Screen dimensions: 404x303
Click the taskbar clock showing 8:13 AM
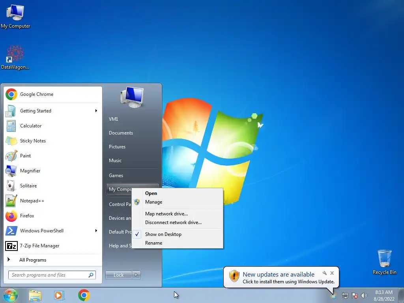[384, 296]
